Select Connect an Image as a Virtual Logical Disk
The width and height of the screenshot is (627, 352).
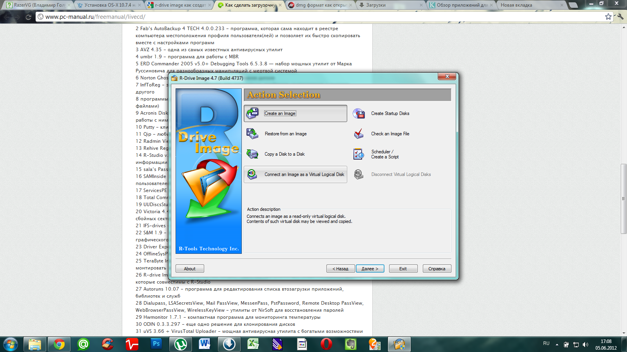pos(295,174)
